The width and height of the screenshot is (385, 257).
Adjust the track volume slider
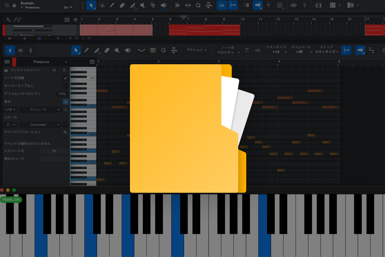(x=32, y=27)
